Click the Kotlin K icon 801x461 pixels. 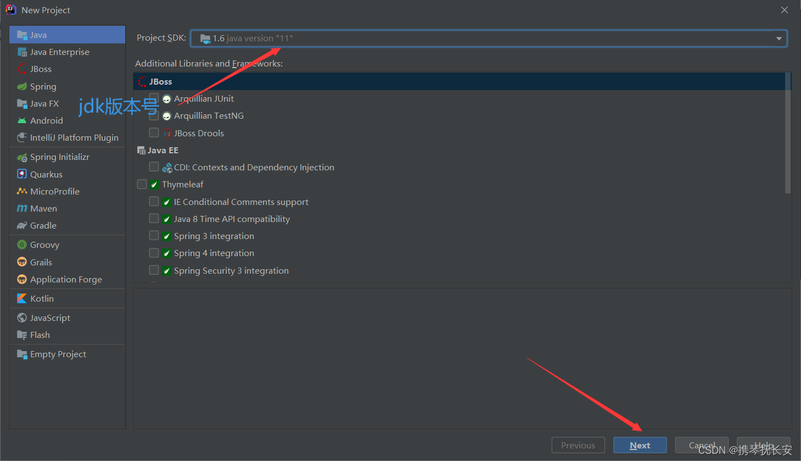[x=22, y=298]
